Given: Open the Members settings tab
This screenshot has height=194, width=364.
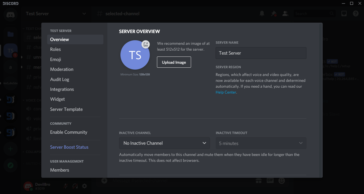Looking at the screenshot, I should 75,170.
